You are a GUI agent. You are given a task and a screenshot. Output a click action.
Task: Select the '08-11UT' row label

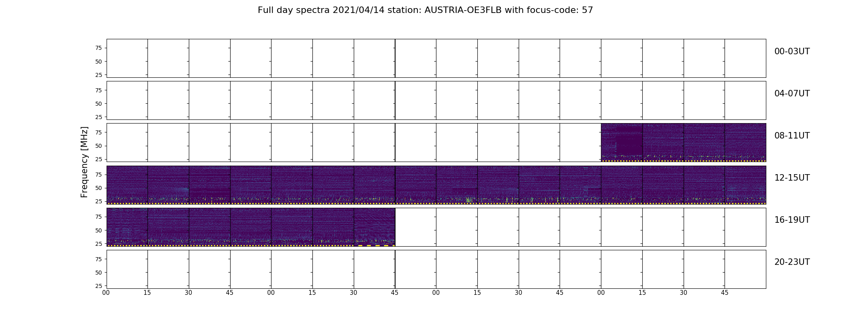tap(792, 136)
